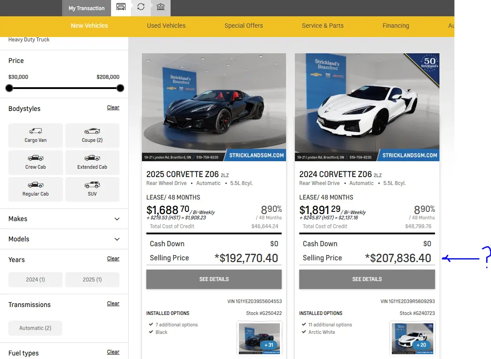The width and height of the screenshot is (491, 359).
Task: Click the trade-in refresh arrows icon
Action: pos(141,7)
